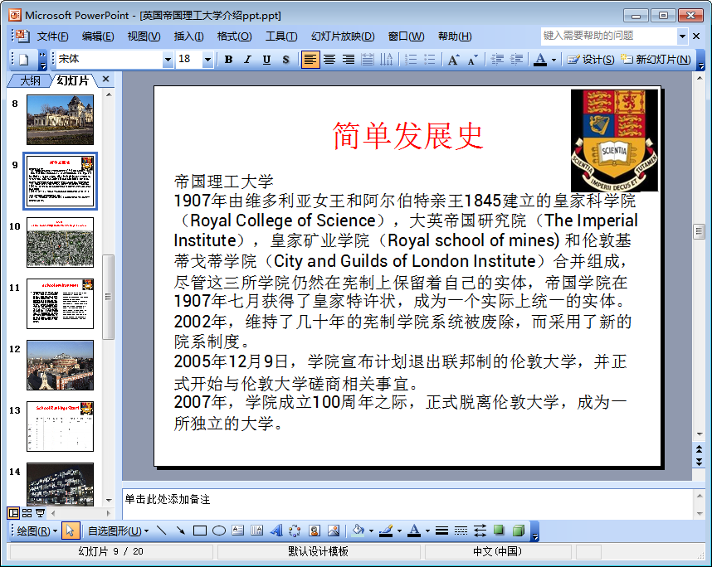Decrease indent level
The height and width of the screenshot is (567, 712).
click(497, 60)
